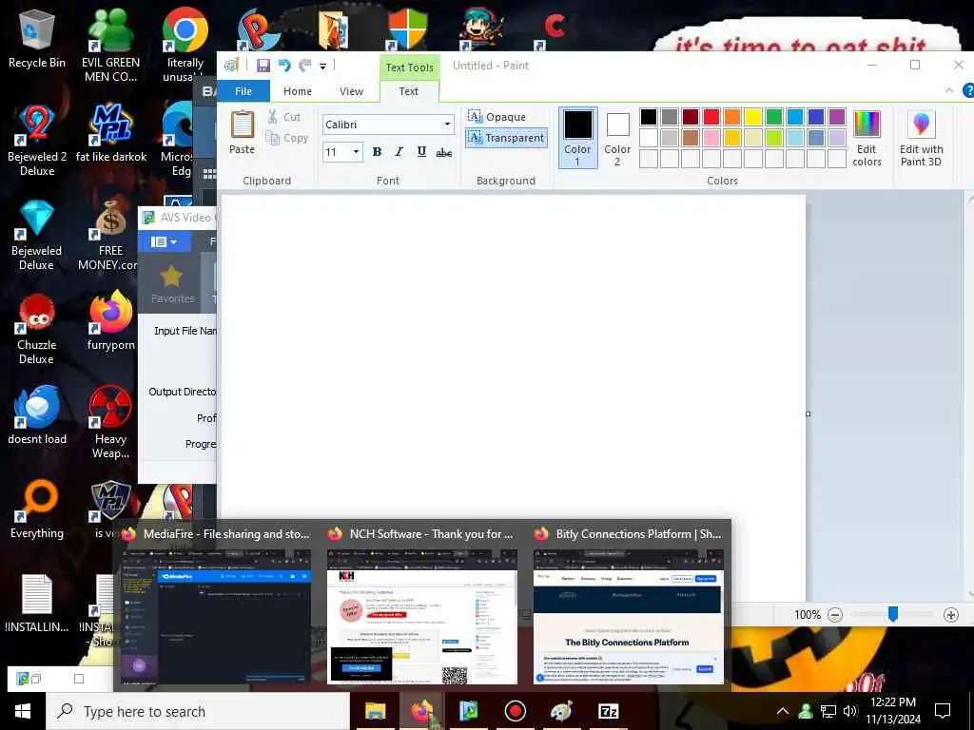The width and height of the screenshot is (974, 730).
Task: Click the Recycle Bin desktop icon
Action: (37, 39)
